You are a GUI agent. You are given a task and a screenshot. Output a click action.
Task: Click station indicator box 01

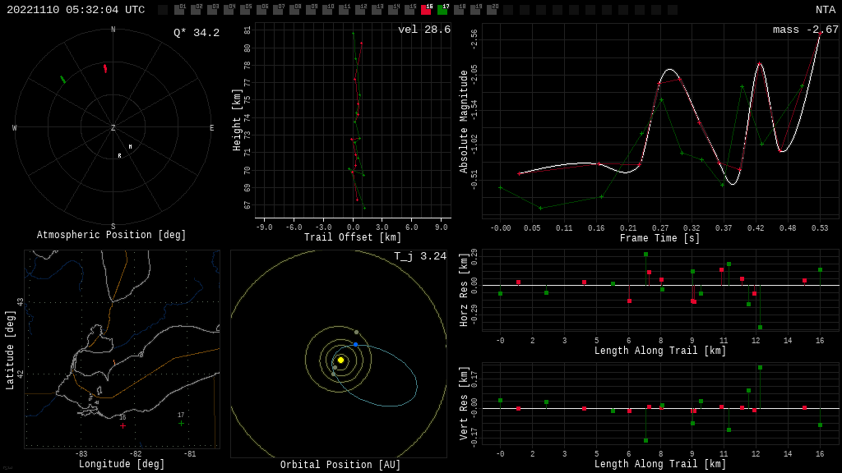179,9
